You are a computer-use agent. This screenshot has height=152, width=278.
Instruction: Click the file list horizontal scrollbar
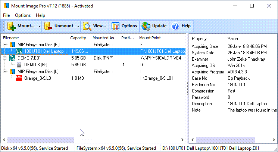coord(93,139)
